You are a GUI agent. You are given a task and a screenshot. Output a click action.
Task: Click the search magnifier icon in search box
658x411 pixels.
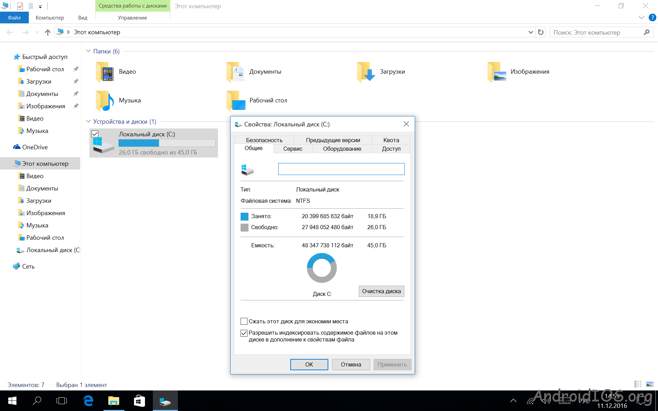(646, 32)
